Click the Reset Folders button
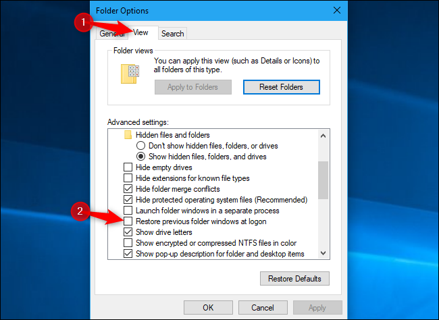The height and width of the screenshot is (320, 439). 282,87
